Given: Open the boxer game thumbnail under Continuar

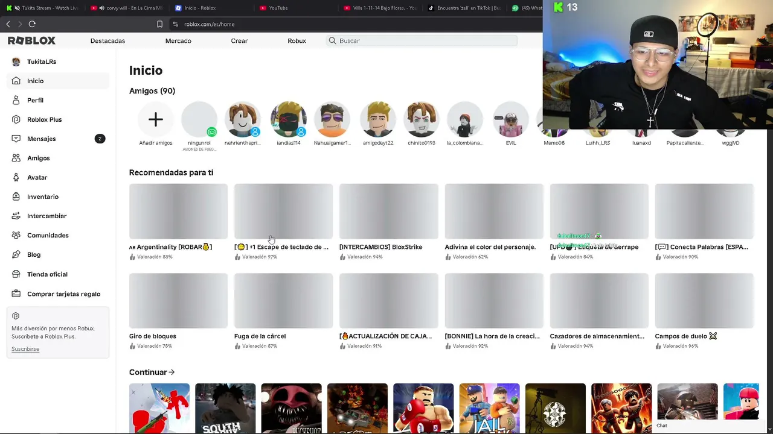Looking at the screenshot, I should tap(423, 409).
